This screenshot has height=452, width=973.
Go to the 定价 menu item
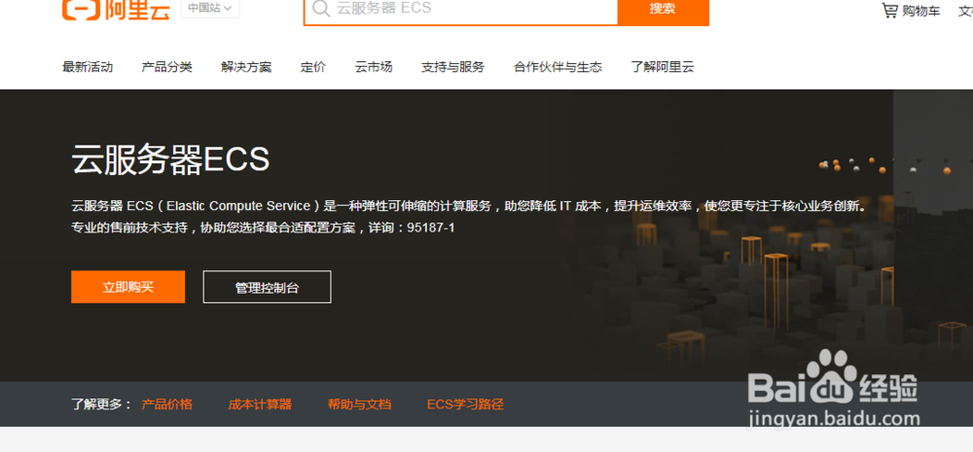[313, 67]
